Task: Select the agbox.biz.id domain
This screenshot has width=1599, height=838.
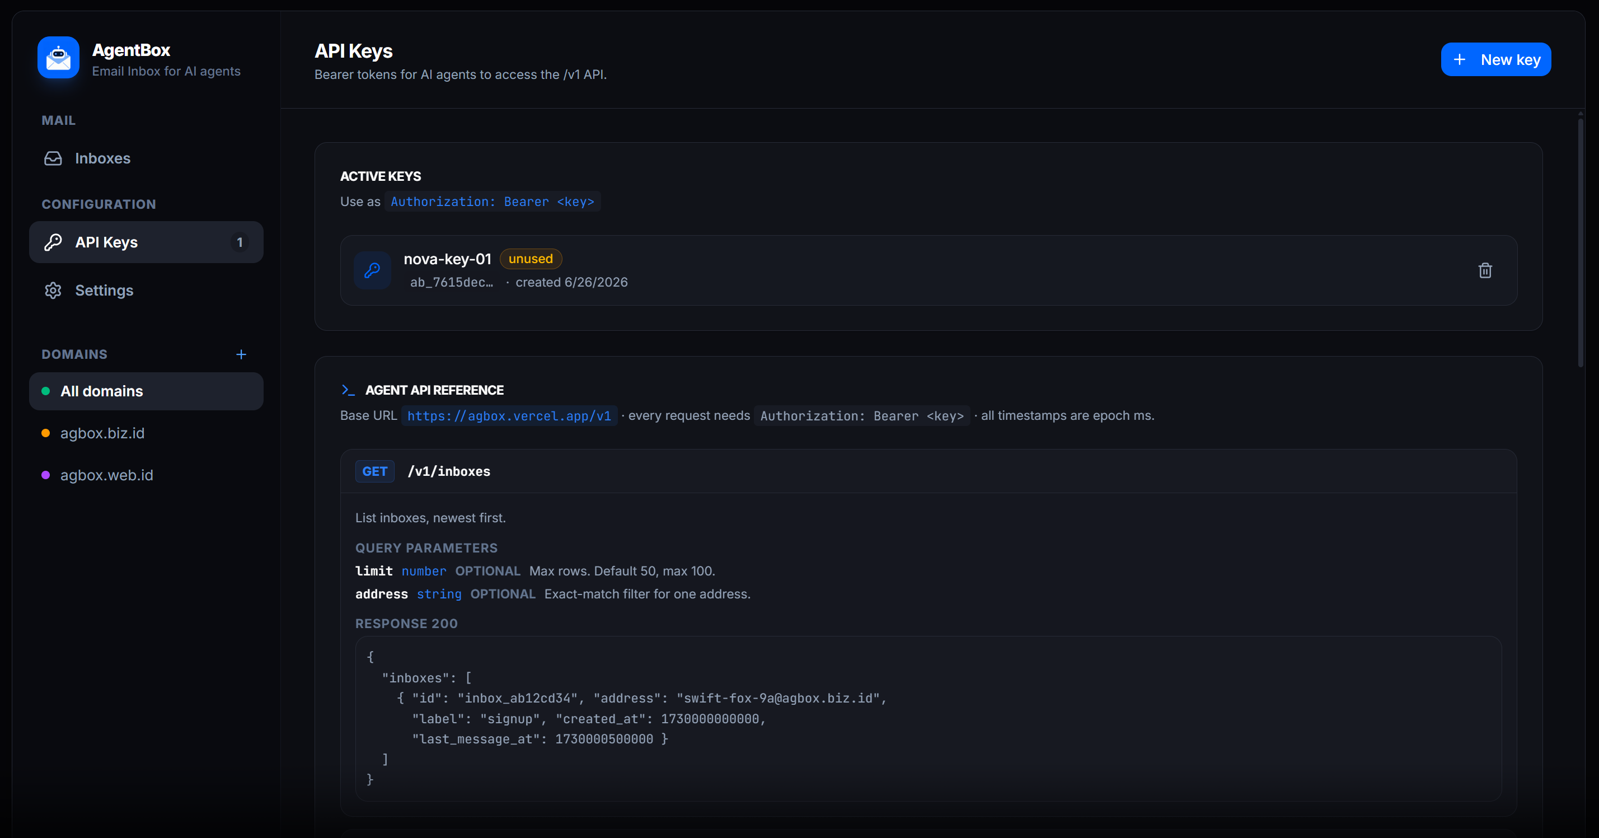Action: [x=147, y=433]
